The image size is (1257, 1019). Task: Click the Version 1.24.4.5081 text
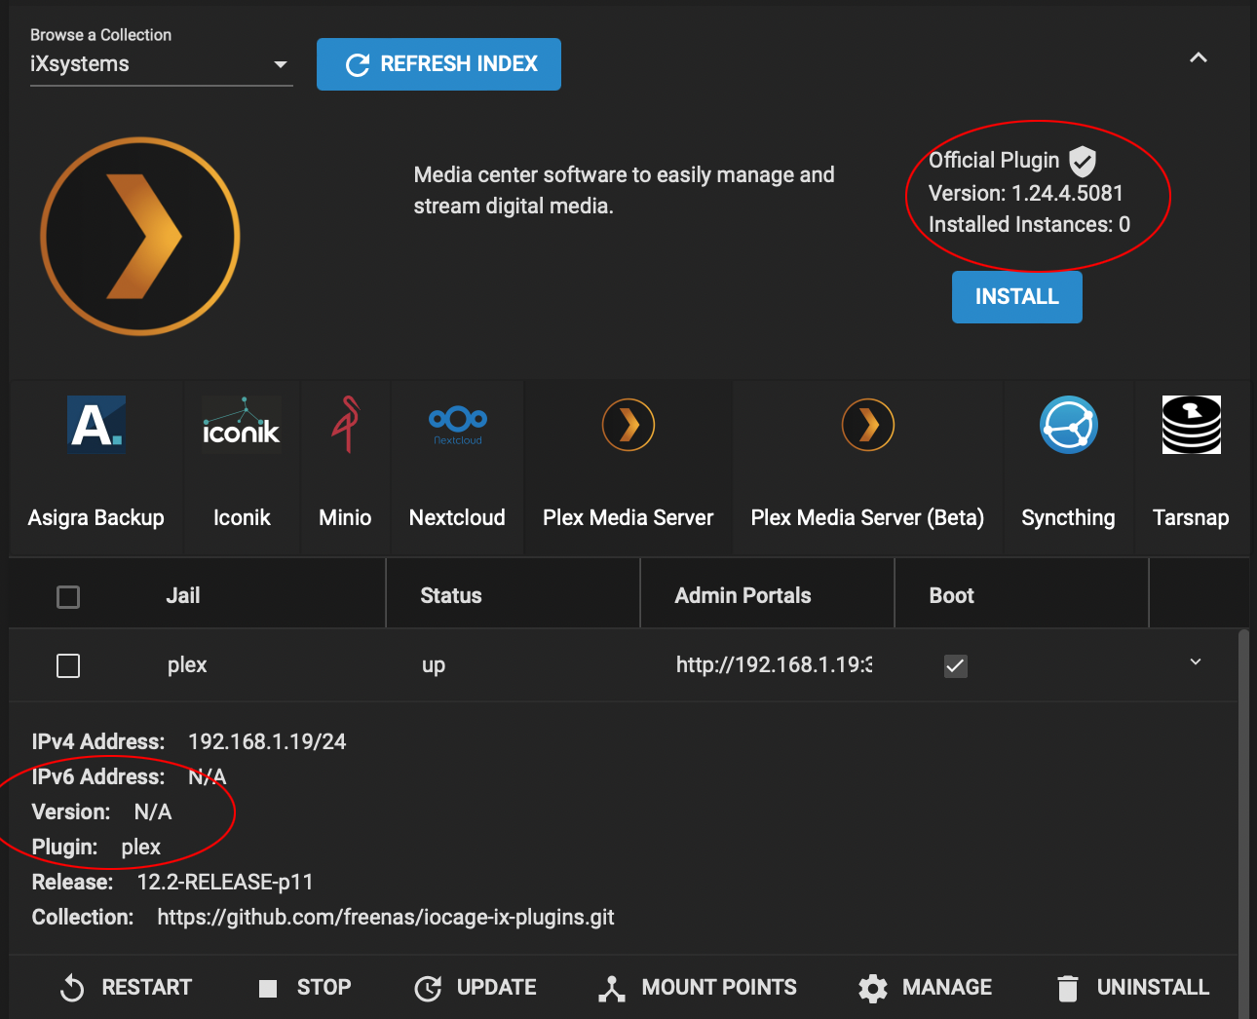click(1026, 194)
